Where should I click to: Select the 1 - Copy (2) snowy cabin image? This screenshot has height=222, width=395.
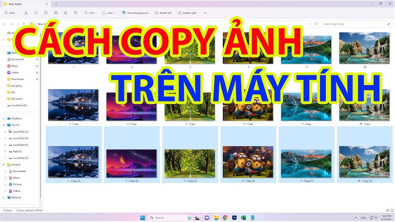74,162
